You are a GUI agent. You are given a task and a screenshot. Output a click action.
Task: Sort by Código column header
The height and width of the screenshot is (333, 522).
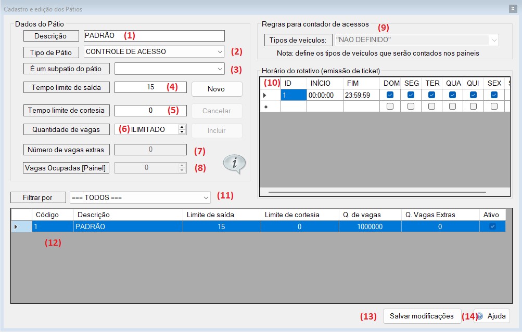click(x=53, y=215)
